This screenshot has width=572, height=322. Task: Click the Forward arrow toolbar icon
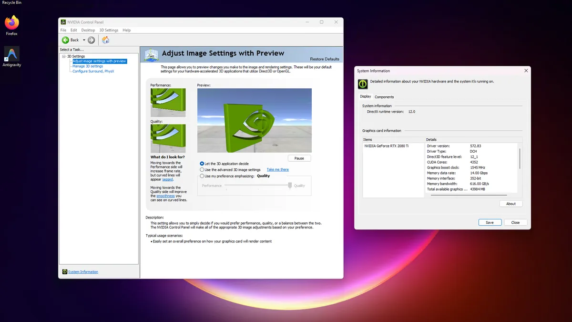pyautogui.click(x=91, y=40)
